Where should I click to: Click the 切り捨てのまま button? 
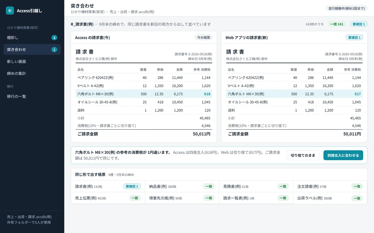click(x=303, y=155)
